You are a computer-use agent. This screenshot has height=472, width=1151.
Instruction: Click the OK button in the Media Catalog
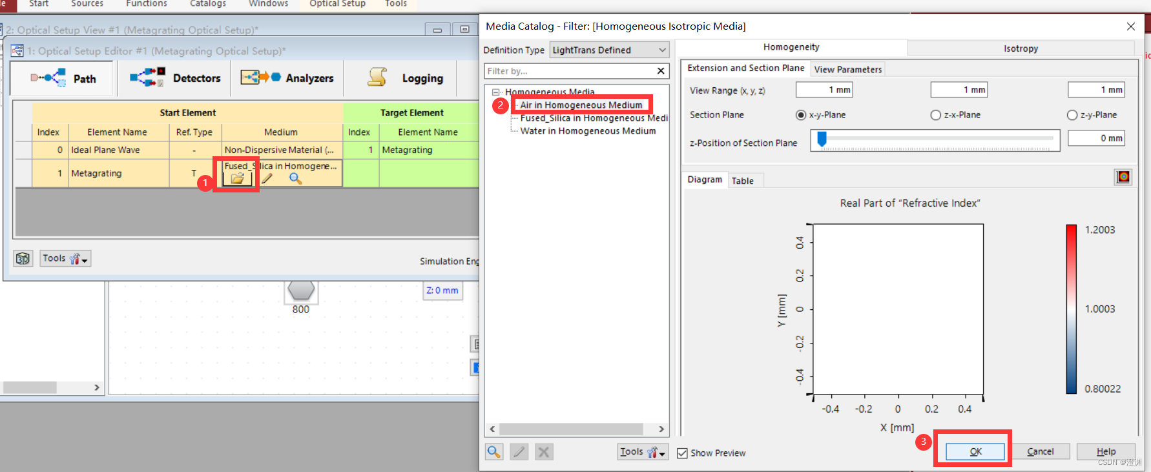click(975, 451)
